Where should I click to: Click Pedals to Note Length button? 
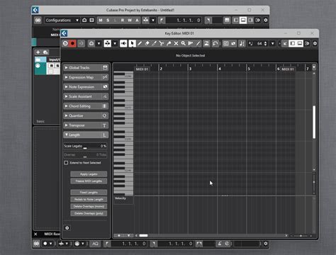89,200
